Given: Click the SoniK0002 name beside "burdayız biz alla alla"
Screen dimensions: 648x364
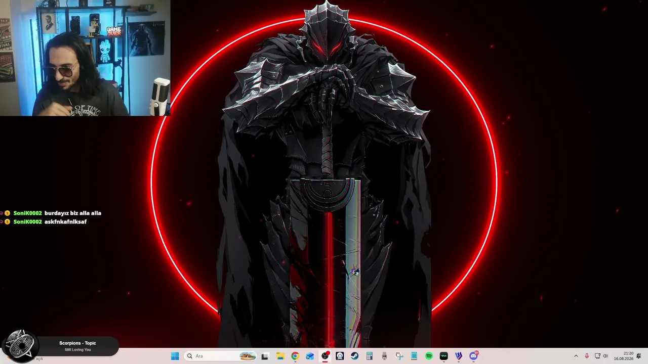Looking at the screenshot, I should [27, 213].
